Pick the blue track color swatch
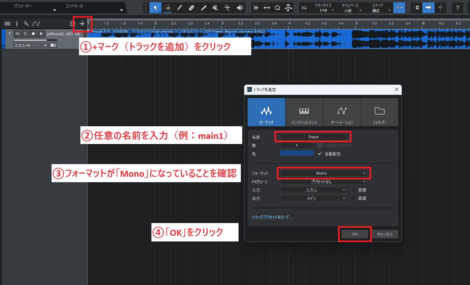 point(296,153)
